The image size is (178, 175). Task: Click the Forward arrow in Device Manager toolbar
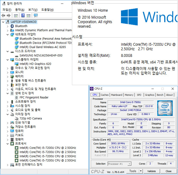(x=9, y=15)
